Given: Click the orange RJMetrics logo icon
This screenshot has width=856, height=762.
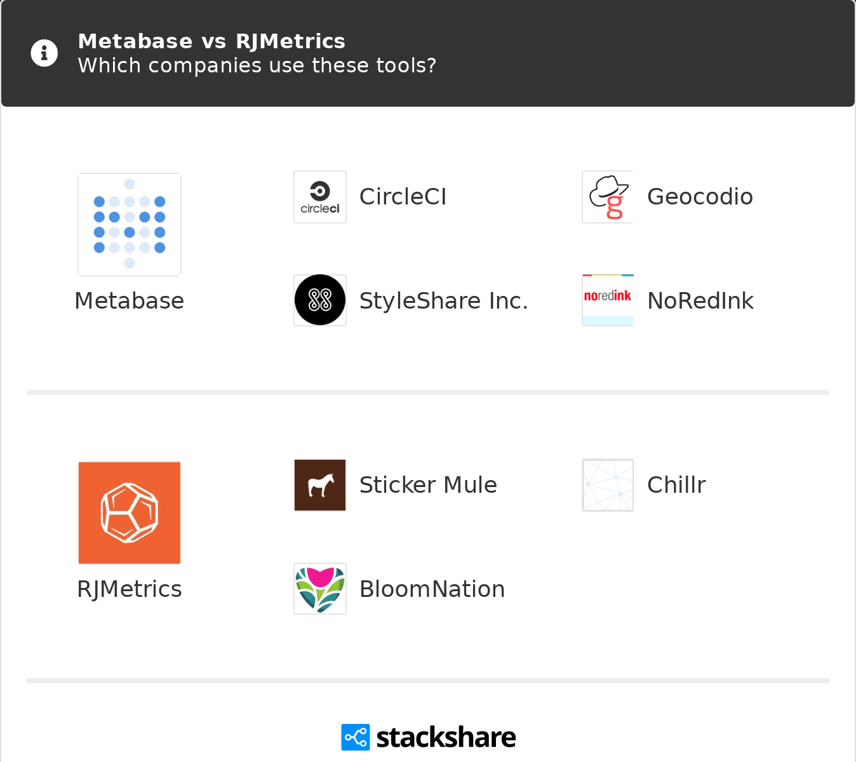Looking at the screenshot, I should pyautogui.click(x=130, y=512).
